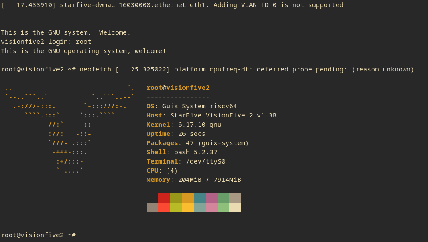Image resolution: width=428 pixels, height=242 pixels.
Task: Click the Host StarFive VisionFive 2 line
Action: 211,115
